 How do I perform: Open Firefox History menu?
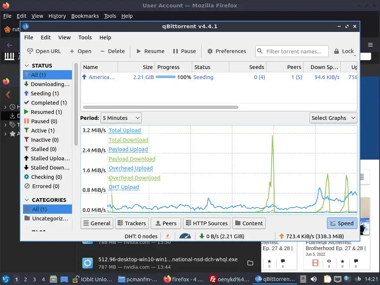pos(57,16)
